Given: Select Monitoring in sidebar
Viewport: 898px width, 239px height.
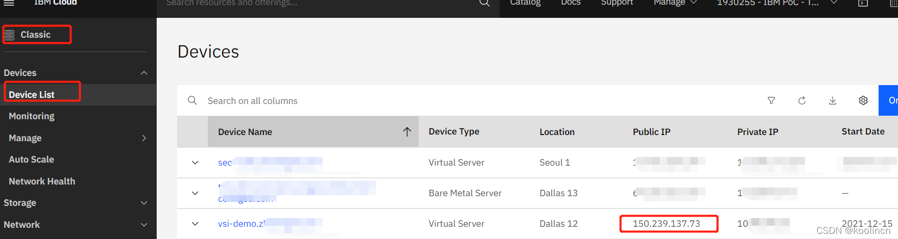Looking at the screenshot, I should pos(32,116).
